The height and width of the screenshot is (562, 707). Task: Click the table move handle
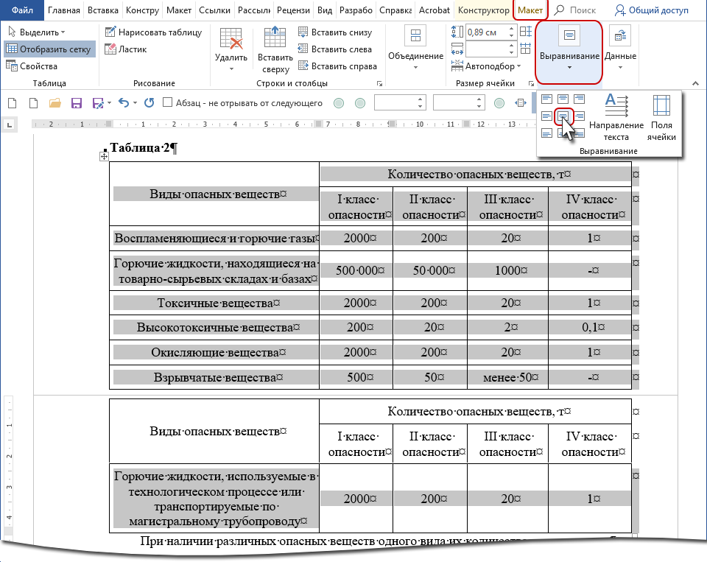104,156
